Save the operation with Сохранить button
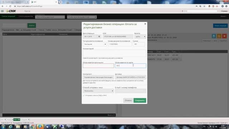This screenshot has width=229, height=129. point(140,100)
